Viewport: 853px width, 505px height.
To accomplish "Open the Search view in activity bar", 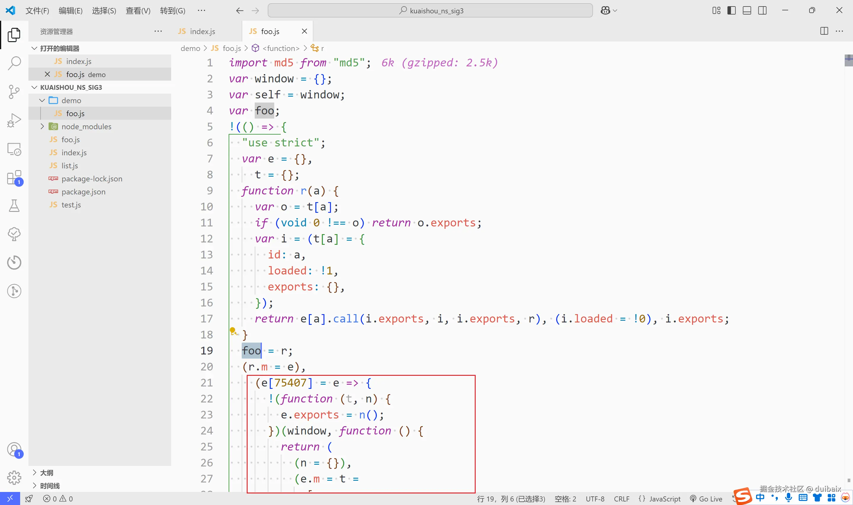I will coord(14,63).
